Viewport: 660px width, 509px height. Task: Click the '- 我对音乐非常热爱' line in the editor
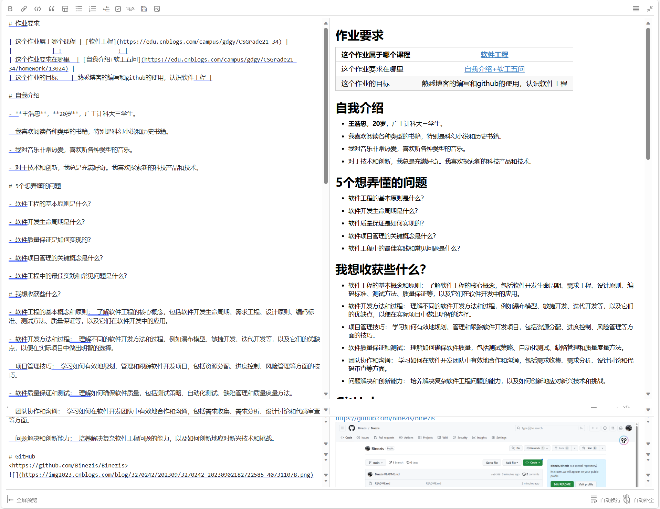coord(71,150)
